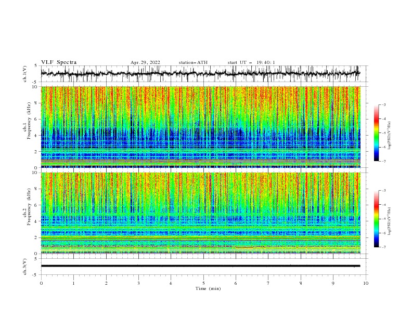Click the ch.2 colorbar gradient

376,219
